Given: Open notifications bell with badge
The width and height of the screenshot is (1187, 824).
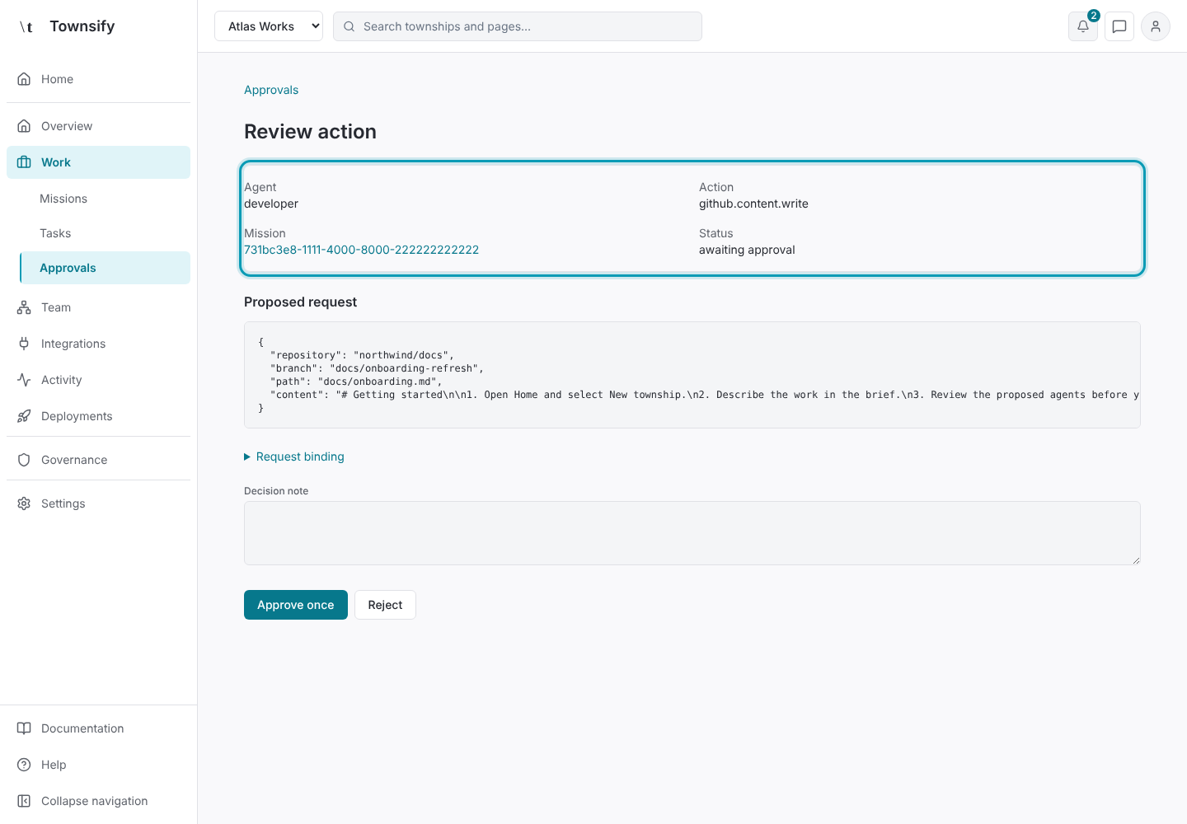Looking at the screenshot, I should [x=1083, y=26].
